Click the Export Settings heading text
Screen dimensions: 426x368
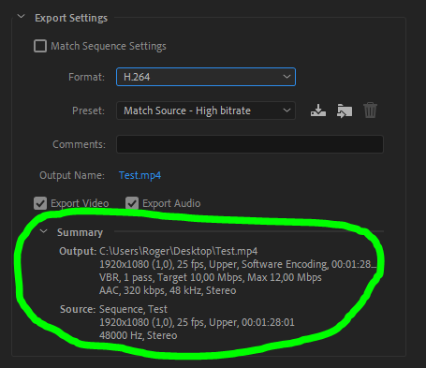pyautogui.click(x=71, y=18)
